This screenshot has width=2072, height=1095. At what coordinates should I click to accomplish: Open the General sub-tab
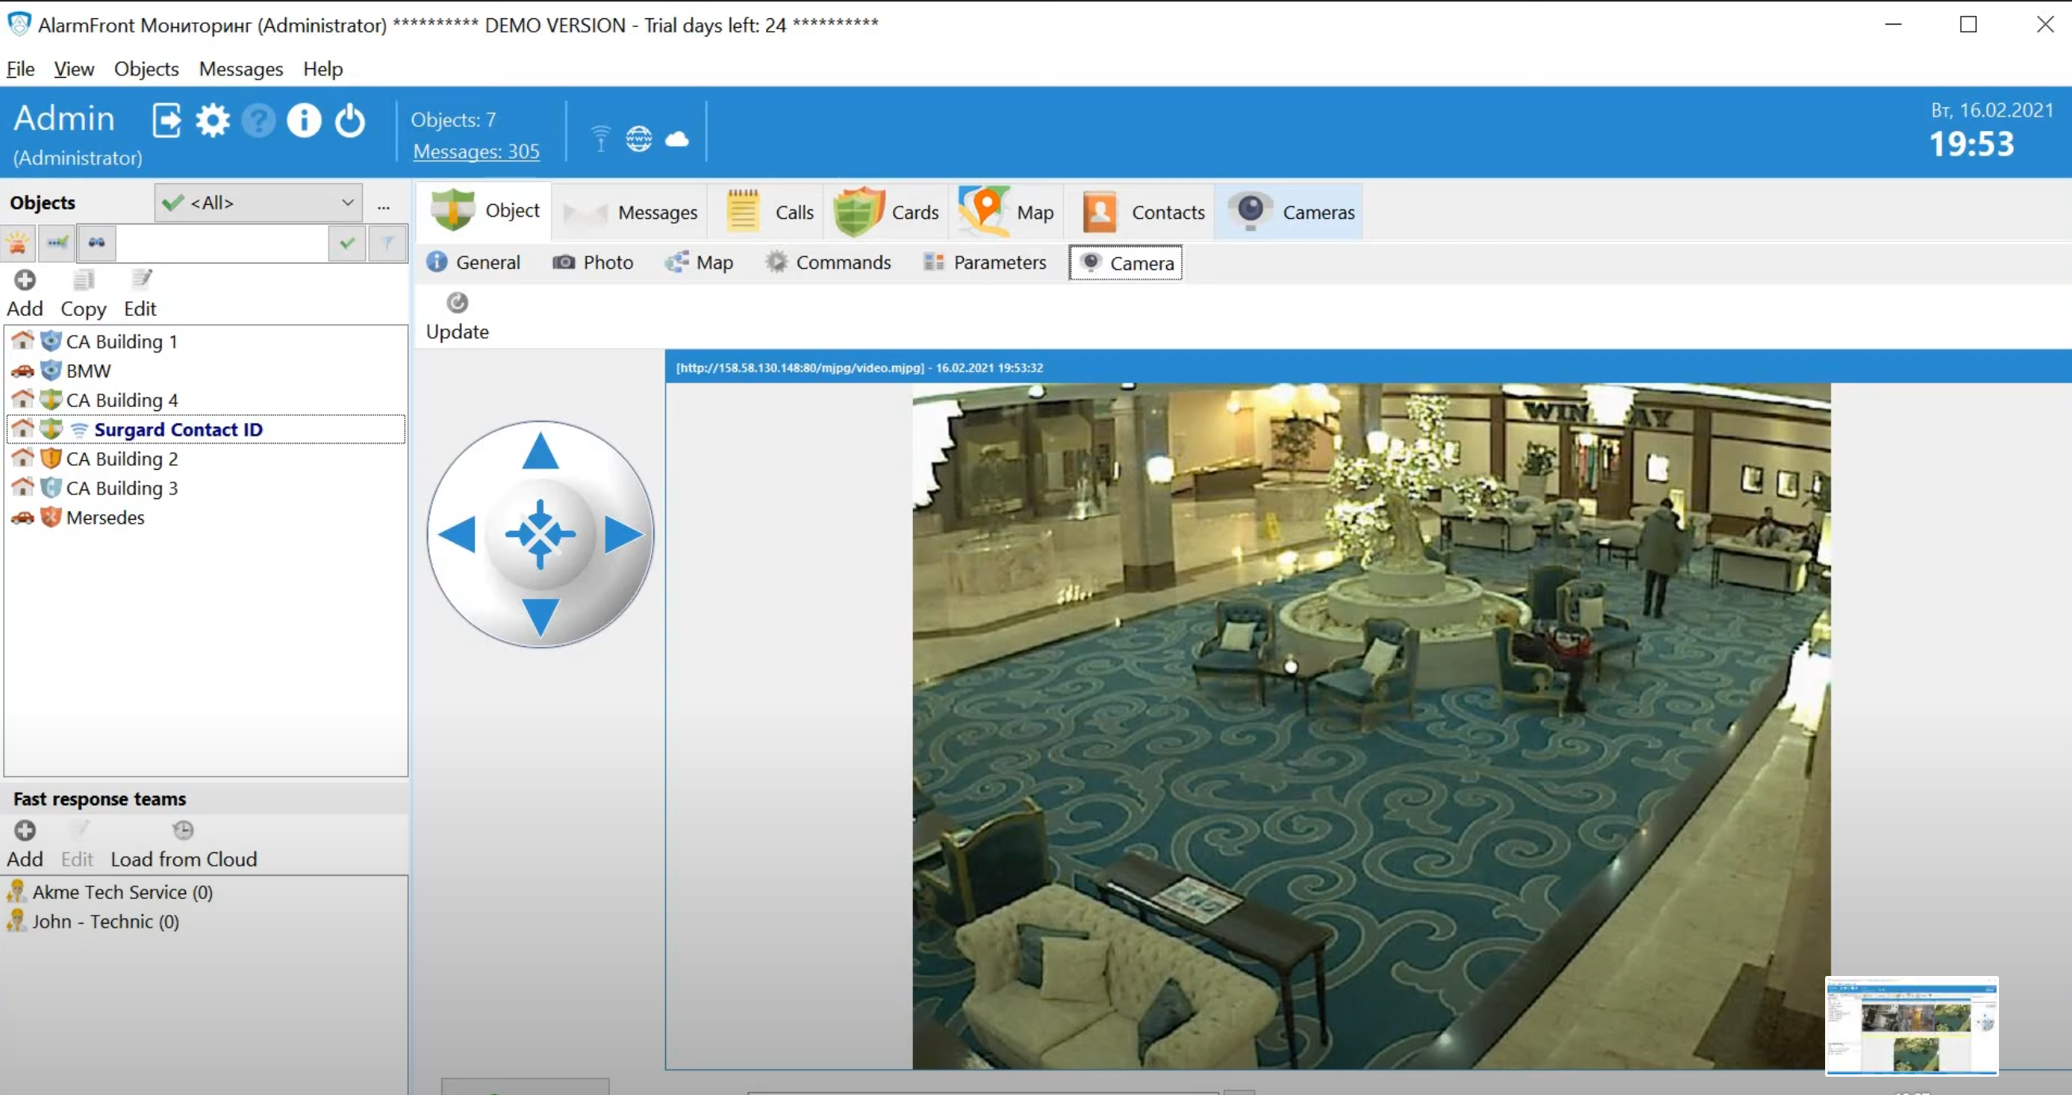tap(473, 262)
